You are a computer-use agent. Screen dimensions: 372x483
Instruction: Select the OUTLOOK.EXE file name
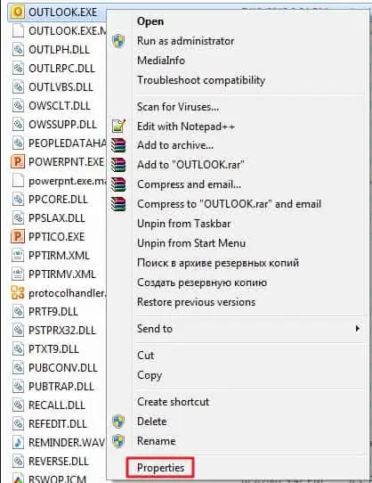coord(63,12)
